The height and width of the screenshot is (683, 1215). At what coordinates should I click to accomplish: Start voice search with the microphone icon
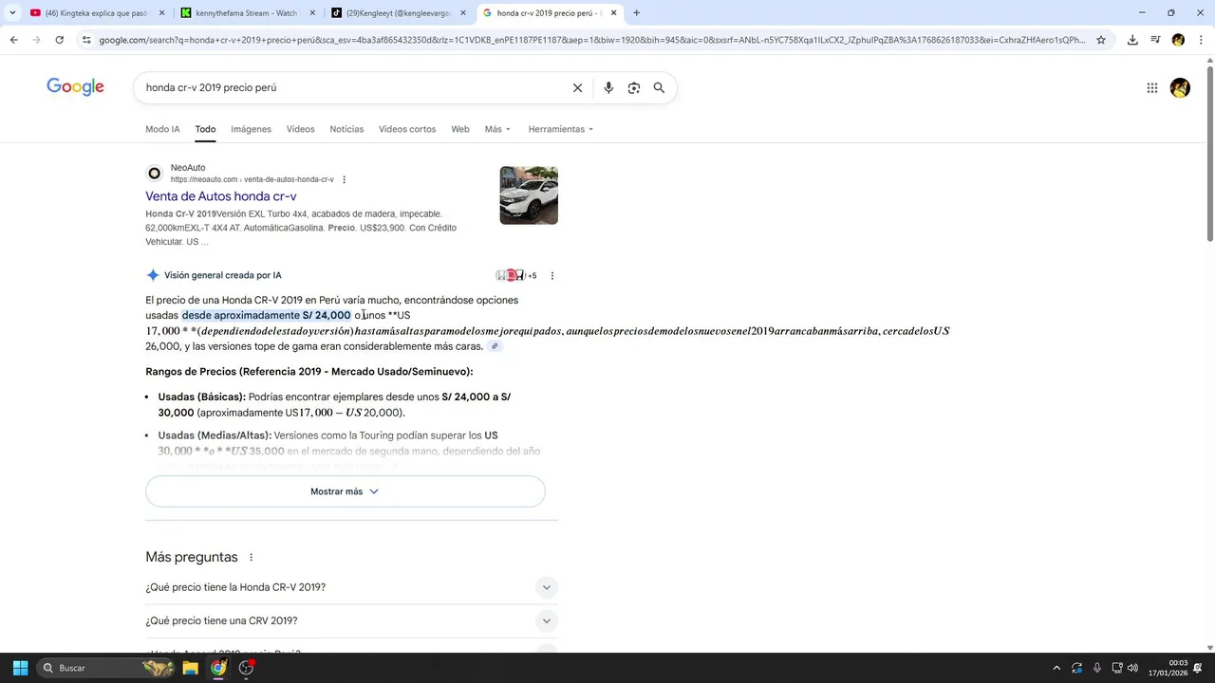608,87
